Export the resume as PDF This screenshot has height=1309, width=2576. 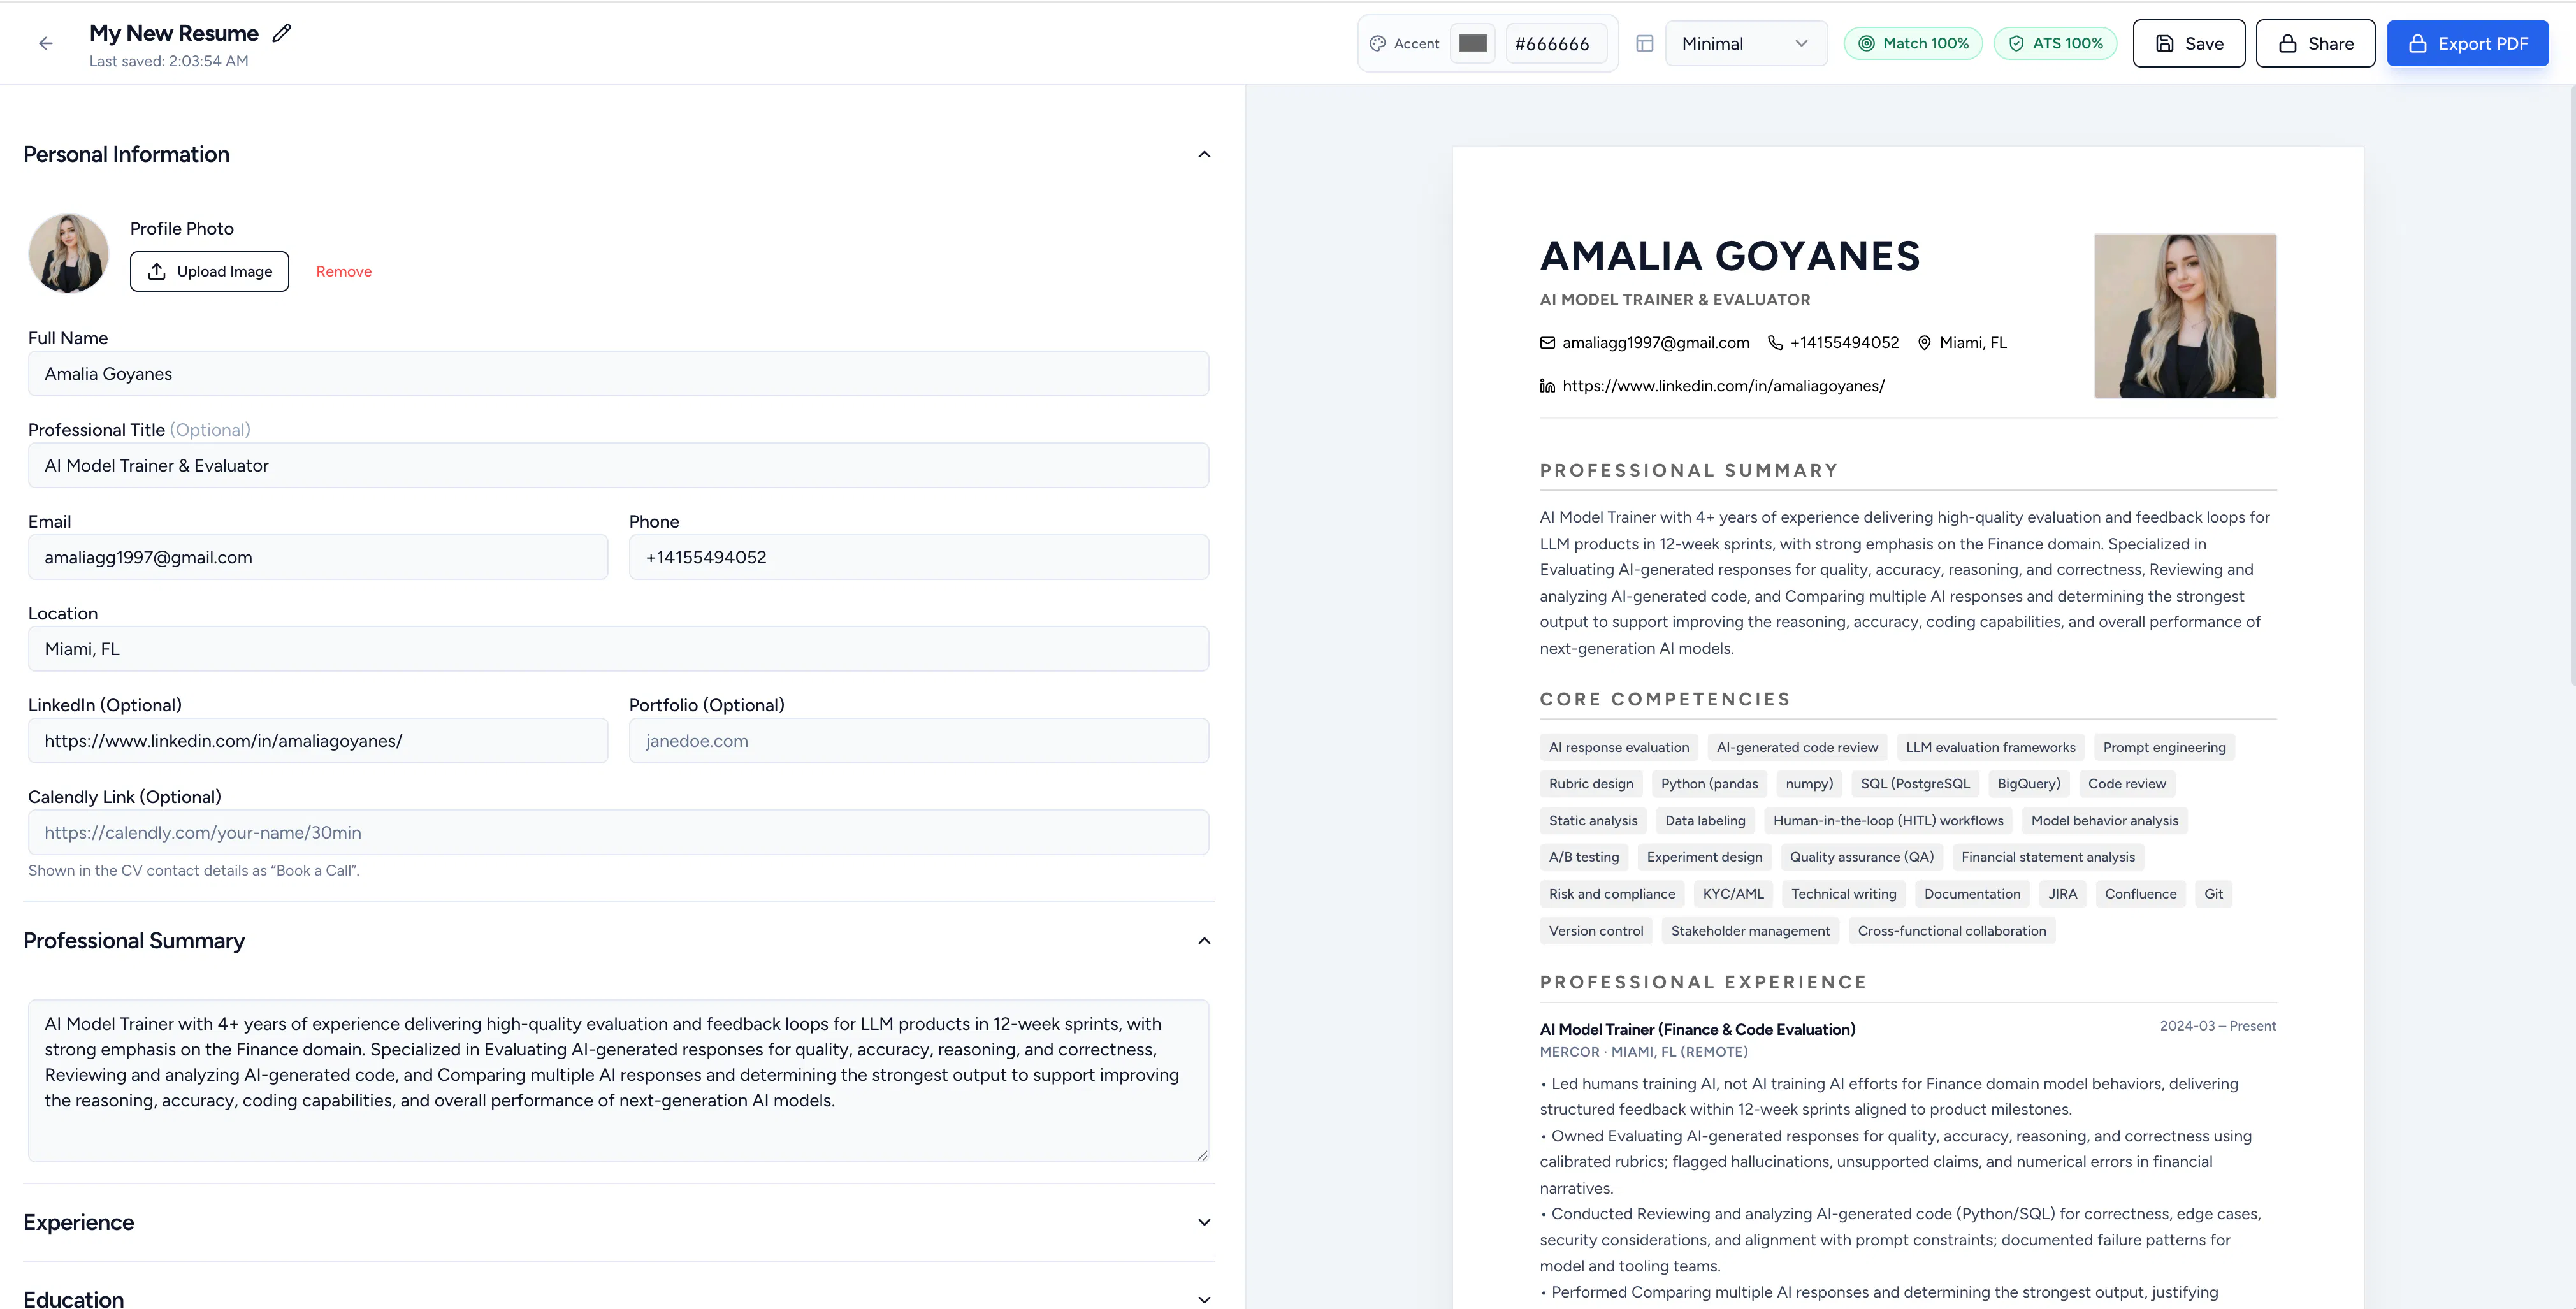click(x=2467, y=43)
